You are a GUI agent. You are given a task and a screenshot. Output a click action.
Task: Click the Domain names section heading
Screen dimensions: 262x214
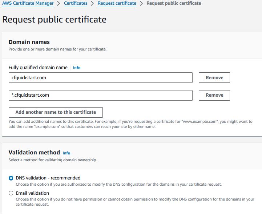(29, 42)
